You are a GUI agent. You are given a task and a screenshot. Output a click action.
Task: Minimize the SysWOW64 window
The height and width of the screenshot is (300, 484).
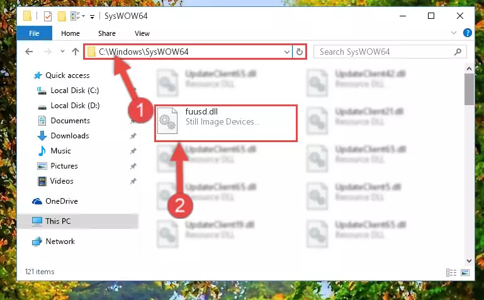pos(403,16)
